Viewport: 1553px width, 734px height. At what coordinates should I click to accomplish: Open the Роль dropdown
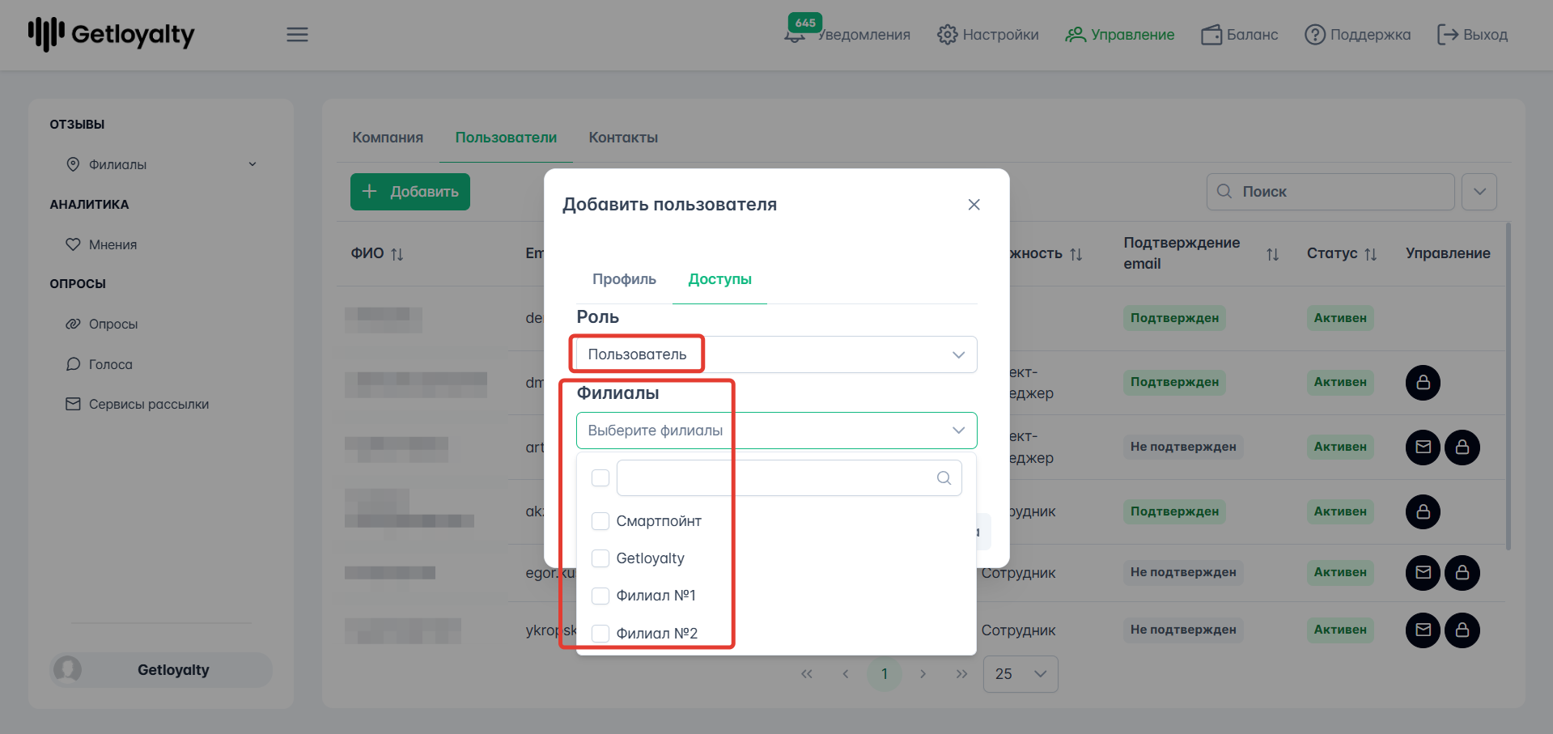click(775, 354)
